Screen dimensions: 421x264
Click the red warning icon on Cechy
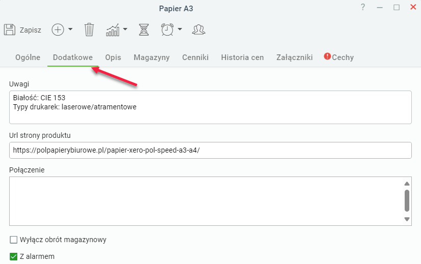(327, 56)
